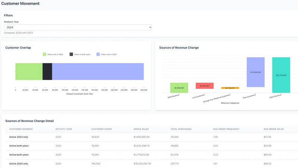The height and width of the screenshot is (168, 298).
Task: Click the purple 2024-only segment of the overlap bar
Action: click(x=98, y=71)
